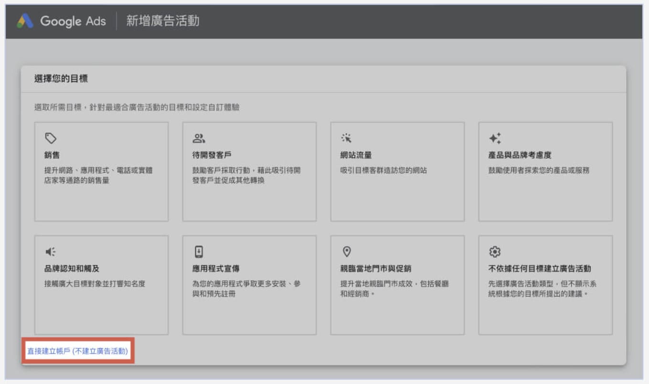Click the text 選取所需目標，針對最適合廣告活動的目標和設定自訂體驗
The width and height of the screenshot is (649, 384).
tap(137, 107)
